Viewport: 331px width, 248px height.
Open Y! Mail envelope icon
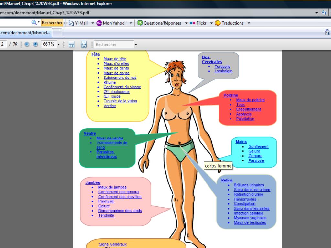[71, 23]
